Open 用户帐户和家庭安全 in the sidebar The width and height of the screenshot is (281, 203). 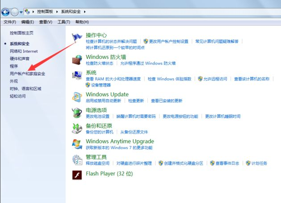[x=27, y=73]
